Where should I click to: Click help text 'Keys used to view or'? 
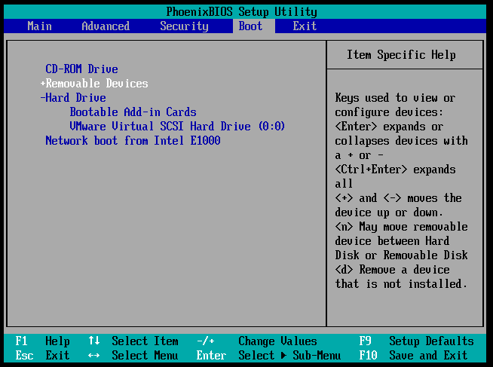(395, 98)
